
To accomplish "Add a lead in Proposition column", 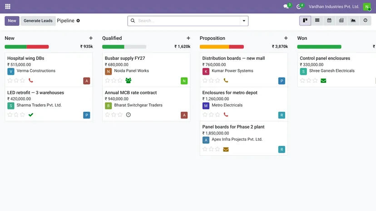I will [286, 38].
